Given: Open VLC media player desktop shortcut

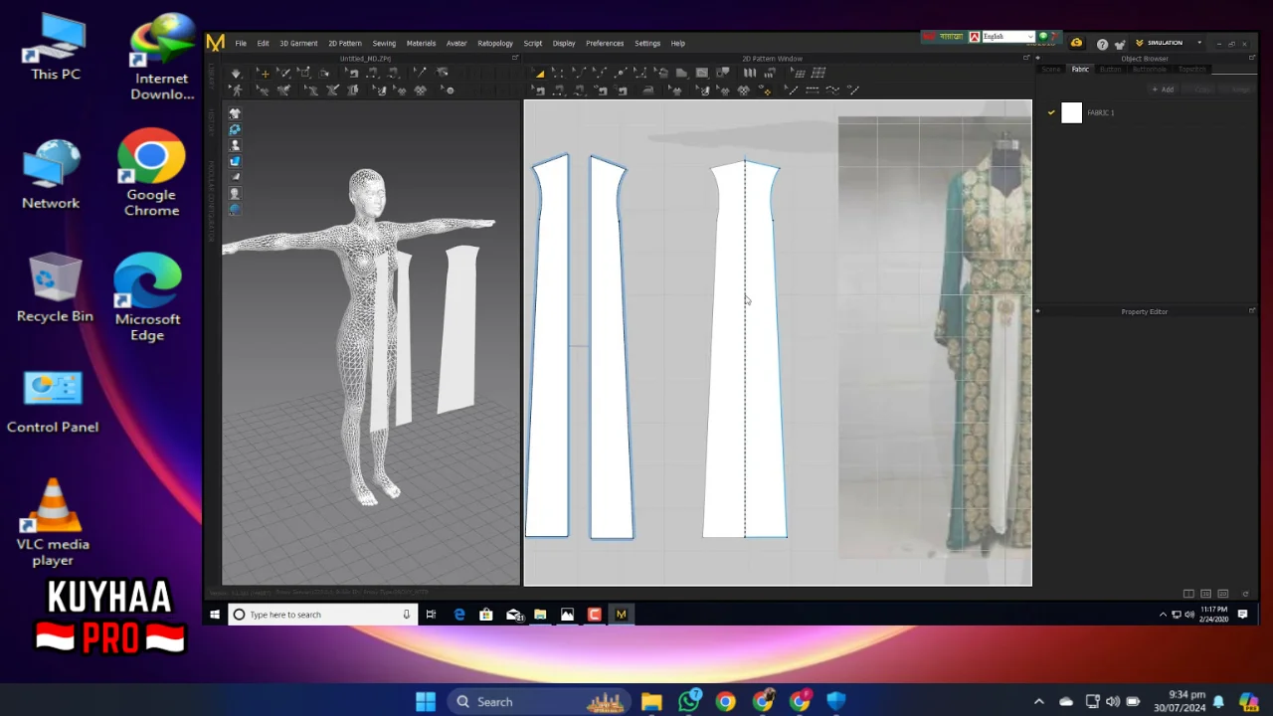Looking at the screenshot, I should tap(53, 522).
